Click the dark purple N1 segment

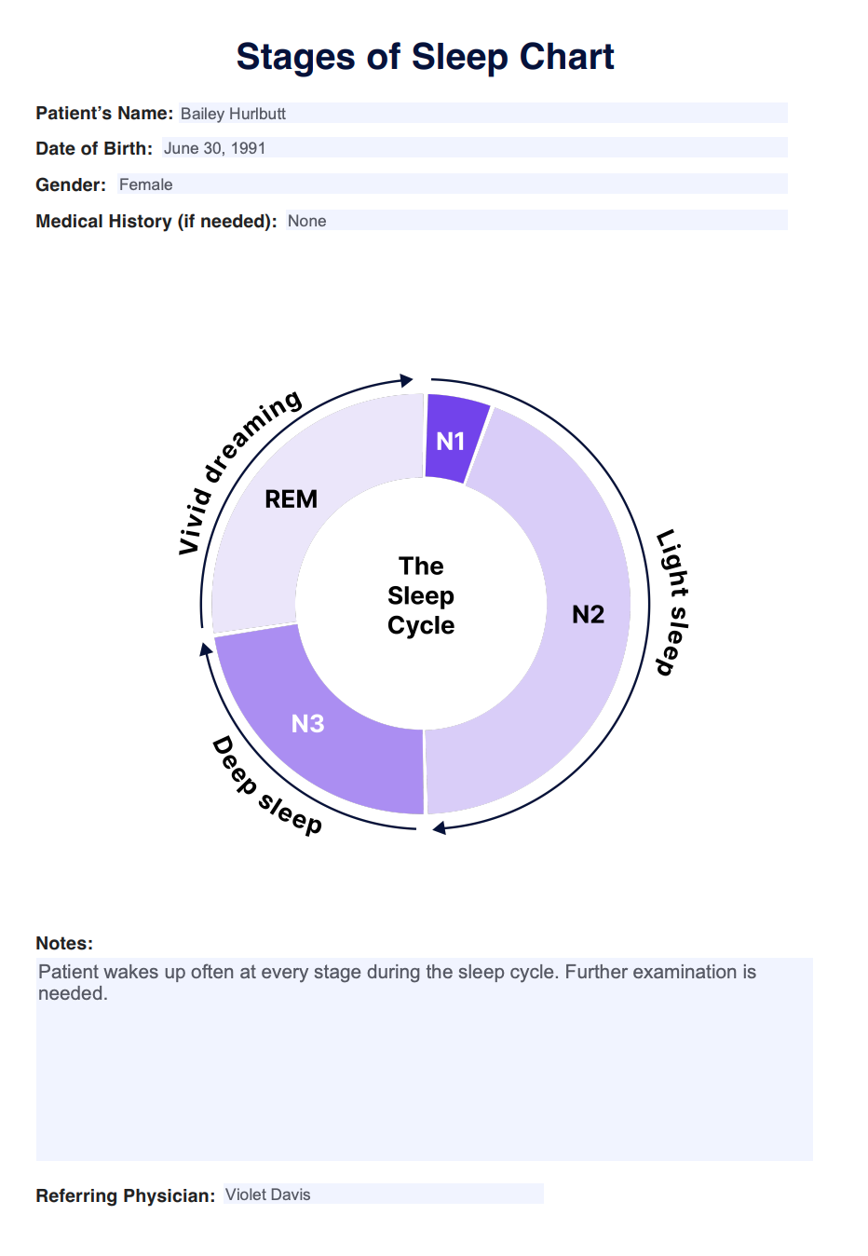pos(452,440)
